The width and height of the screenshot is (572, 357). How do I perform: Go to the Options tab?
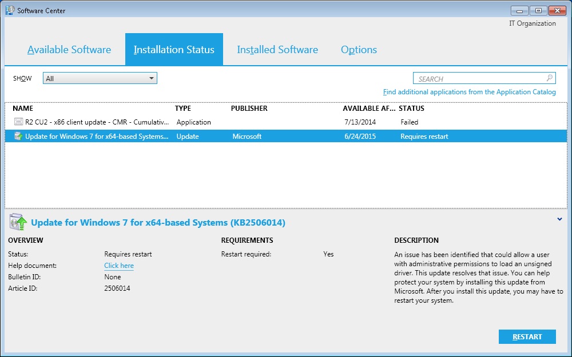(359, 50)
